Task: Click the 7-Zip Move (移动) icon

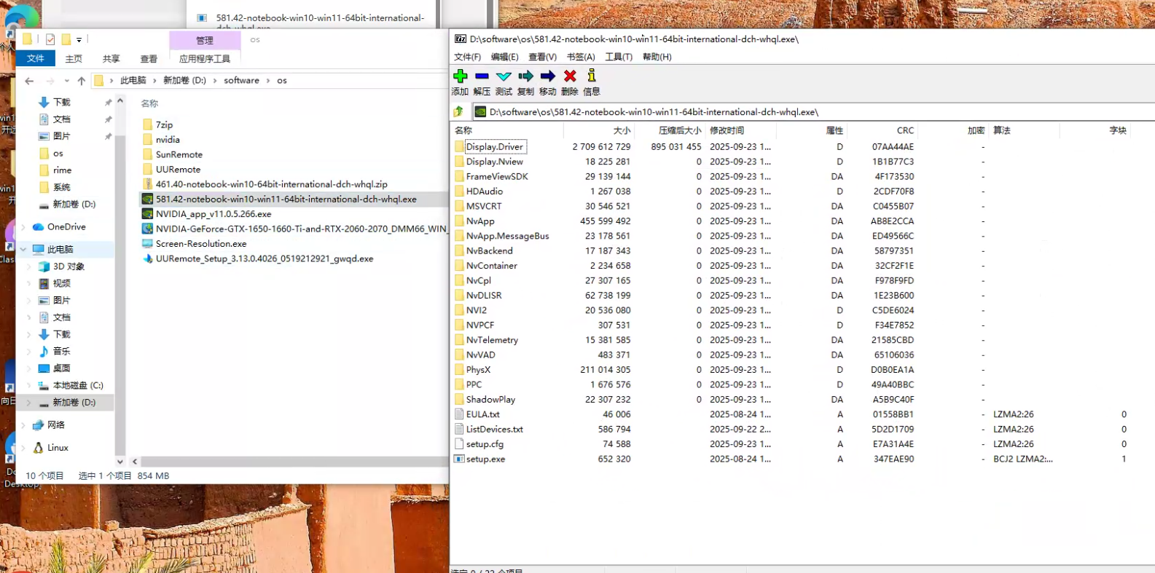Action: point(548,76)
